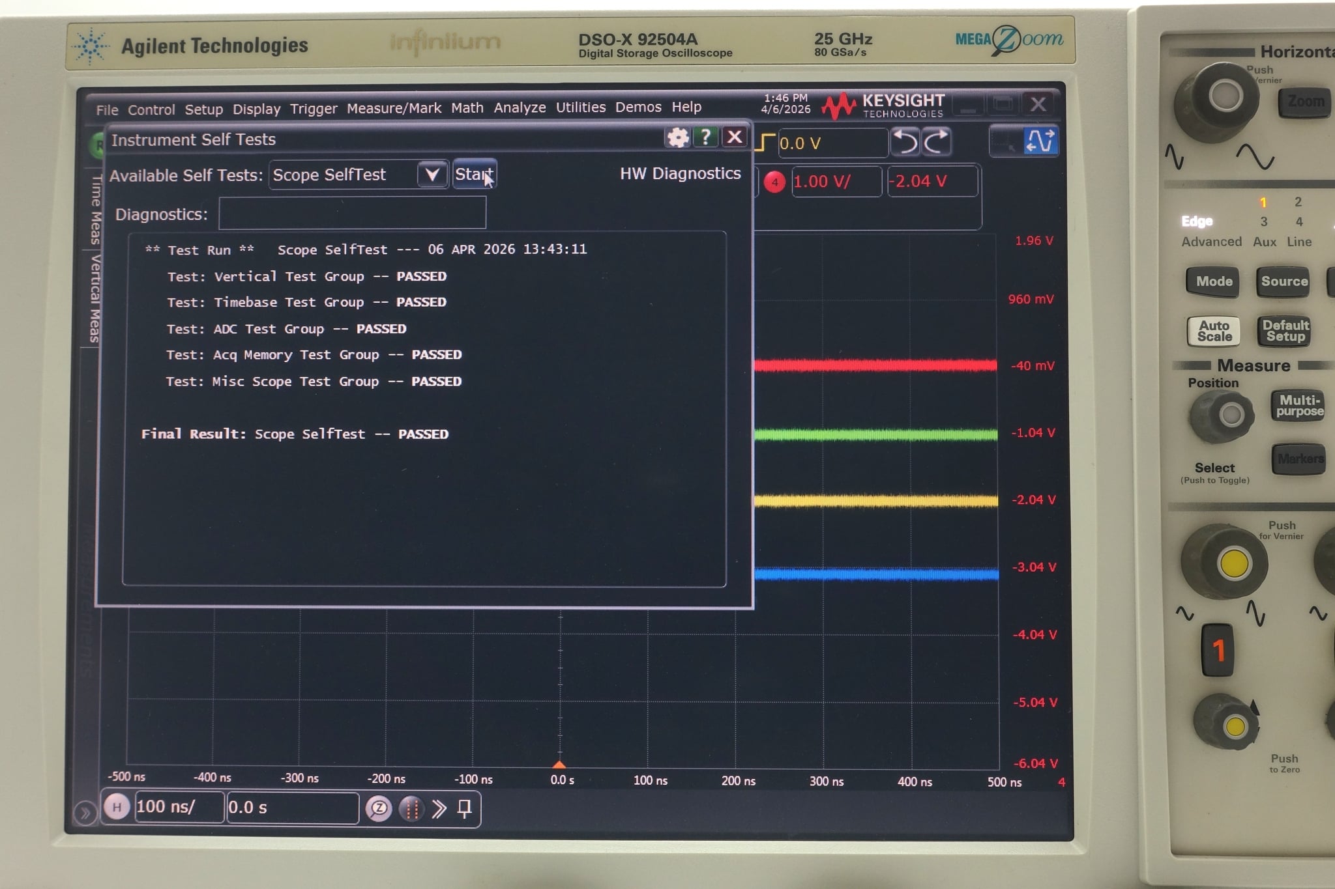
Task: Click the pin icon in horizontal toolbar
Action: click(464, 809)
